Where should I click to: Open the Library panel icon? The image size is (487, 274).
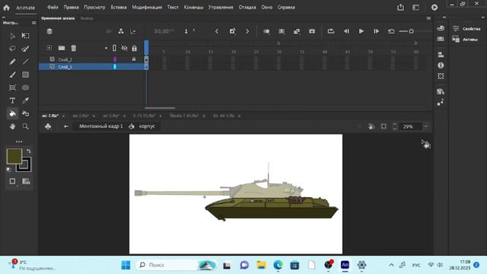point(441,91)
